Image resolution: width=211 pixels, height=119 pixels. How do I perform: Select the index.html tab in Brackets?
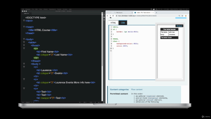coord(26,14)
